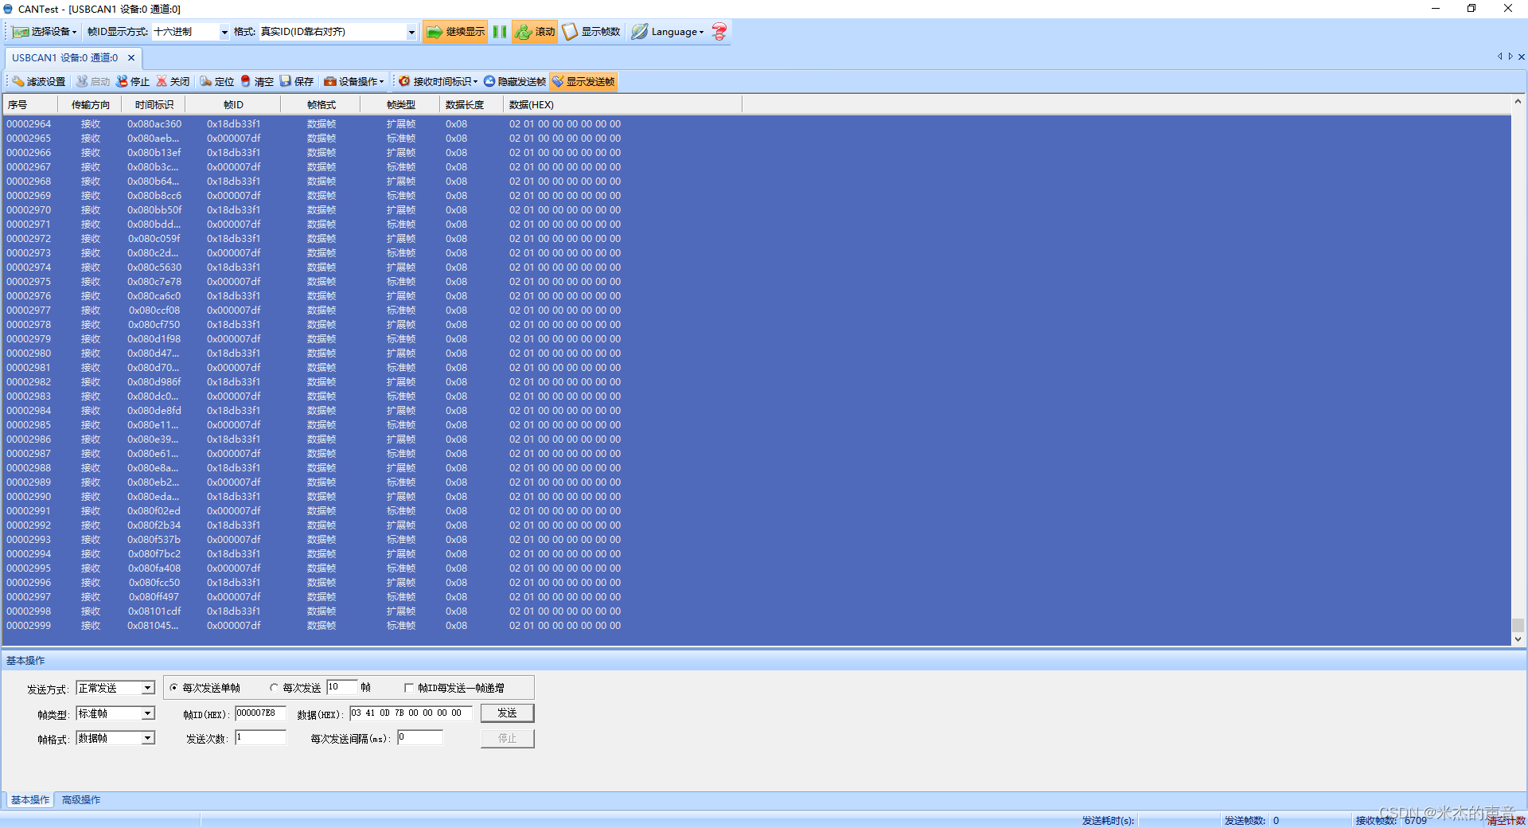Open the 设备操作 device operations menu
This screenshot has width=1528, height=828.
click(x=353, y=81)
